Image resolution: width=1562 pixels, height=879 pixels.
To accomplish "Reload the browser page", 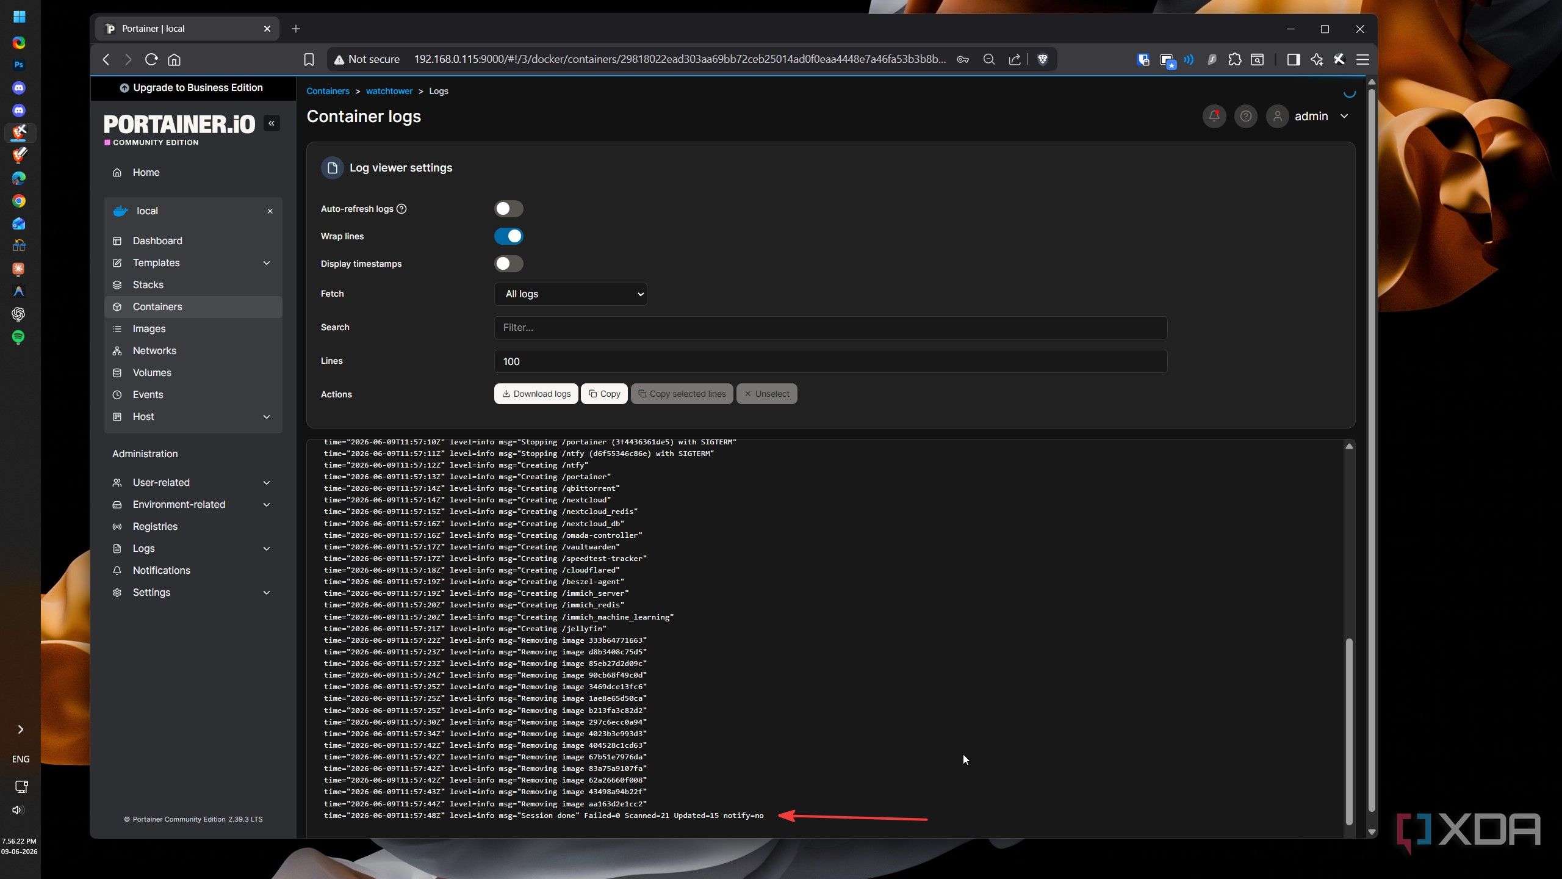I will coord(151,59).
